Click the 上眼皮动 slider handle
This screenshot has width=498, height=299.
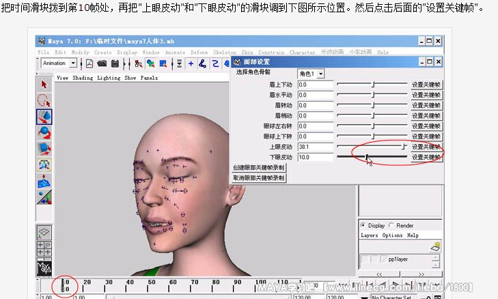pyautogui.click(x=403, y=147)
